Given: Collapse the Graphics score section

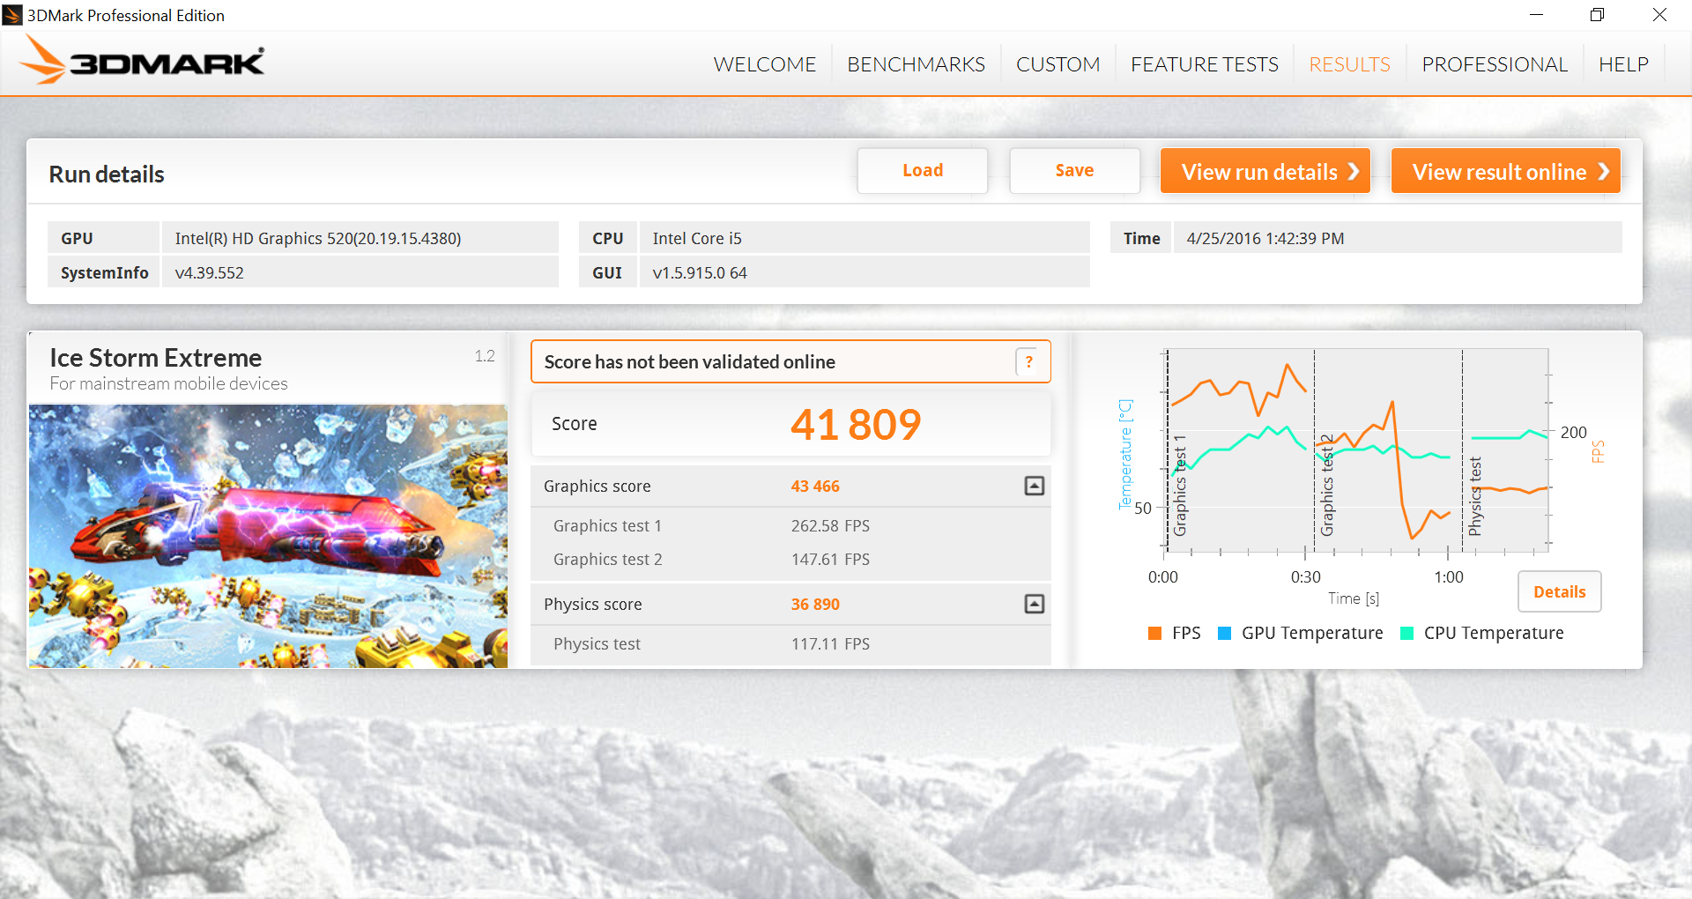Looking at the screenshot, I should [1035, 486].
